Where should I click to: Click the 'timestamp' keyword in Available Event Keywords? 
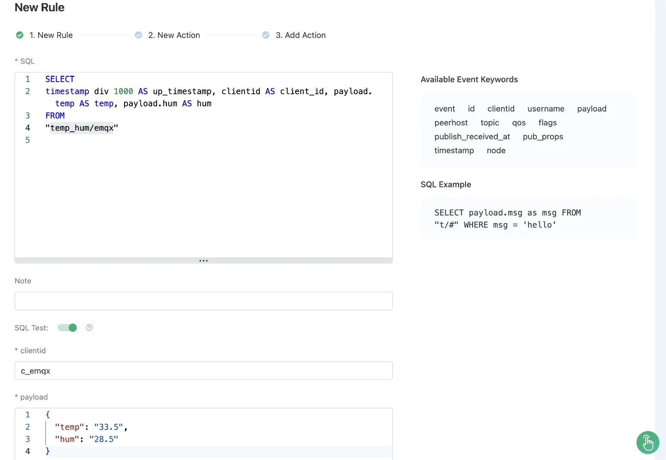click(454, 151)
